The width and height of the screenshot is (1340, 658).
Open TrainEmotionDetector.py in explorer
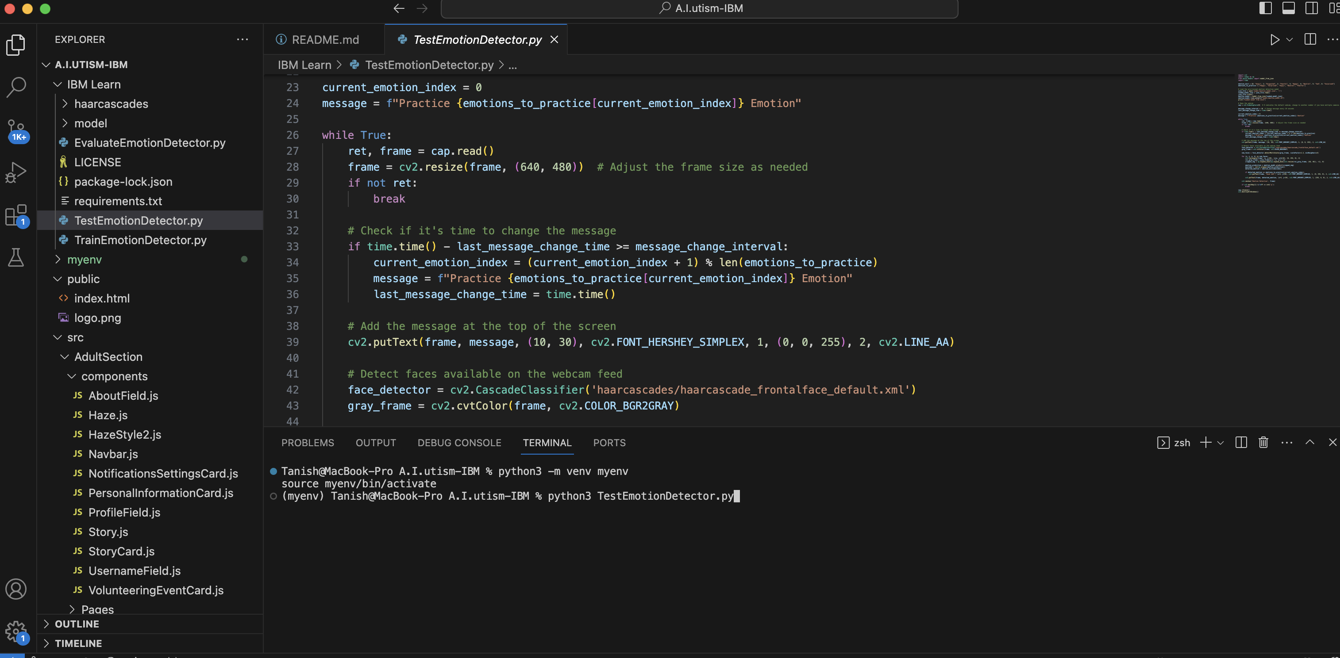coord(140,240)
